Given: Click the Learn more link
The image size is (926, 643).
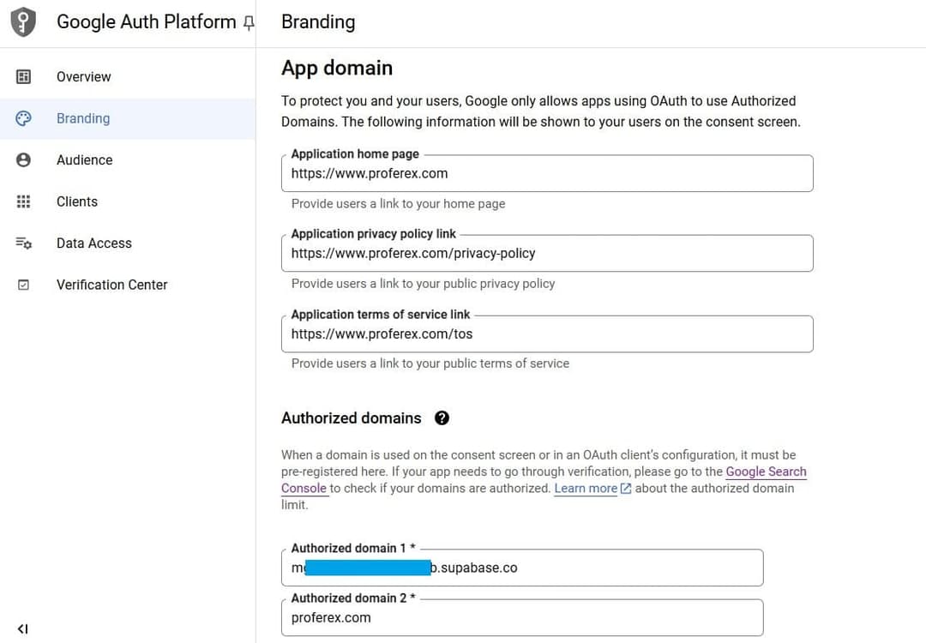Looking at the screenshot, I should (x=587, y=488).
